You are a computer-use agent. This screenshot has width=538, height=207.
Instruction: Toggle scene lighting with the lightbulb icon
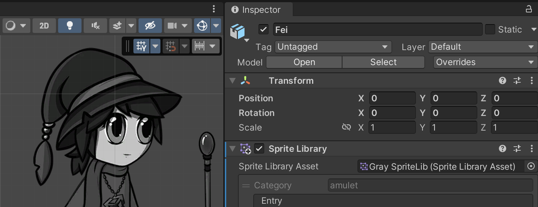point(69,26)
